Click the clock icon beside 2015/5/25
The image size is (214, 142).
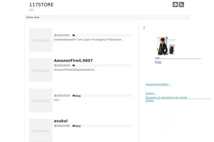[55, 95]
